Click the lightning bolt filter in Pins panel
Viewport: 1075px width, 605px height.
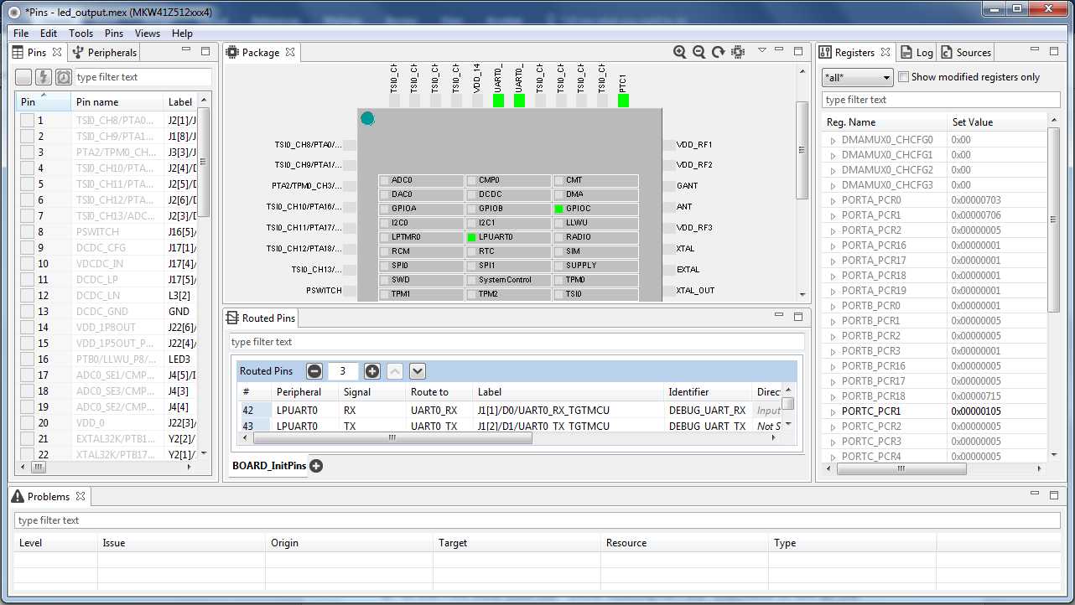[x=44, y=77]
